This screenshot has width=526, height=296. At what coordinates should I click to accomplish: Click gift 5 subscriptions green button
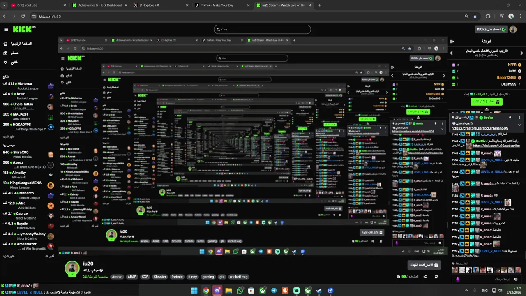tap(487, 101)
